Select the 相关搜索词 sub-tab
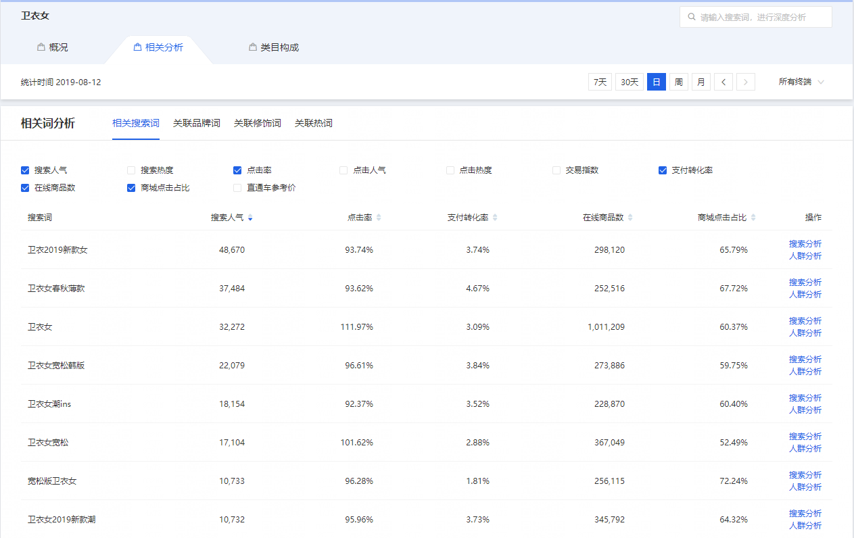 pos(136,124)
